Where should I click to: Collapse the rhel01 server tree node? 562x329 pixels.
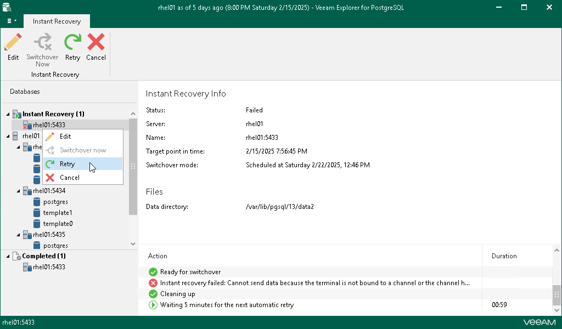click(x=8, y=136)
